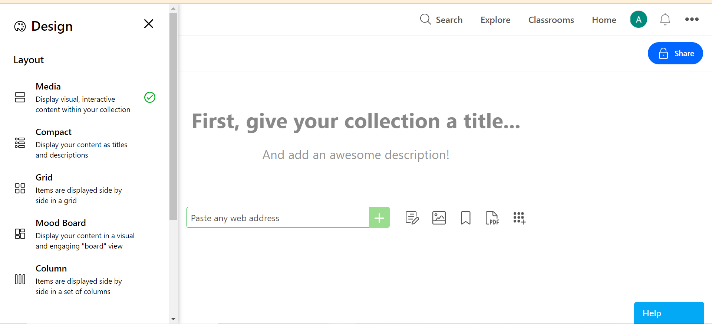This screenshot has height=324, width=712.
Task: Click the Share button
Action: point(675,53)
